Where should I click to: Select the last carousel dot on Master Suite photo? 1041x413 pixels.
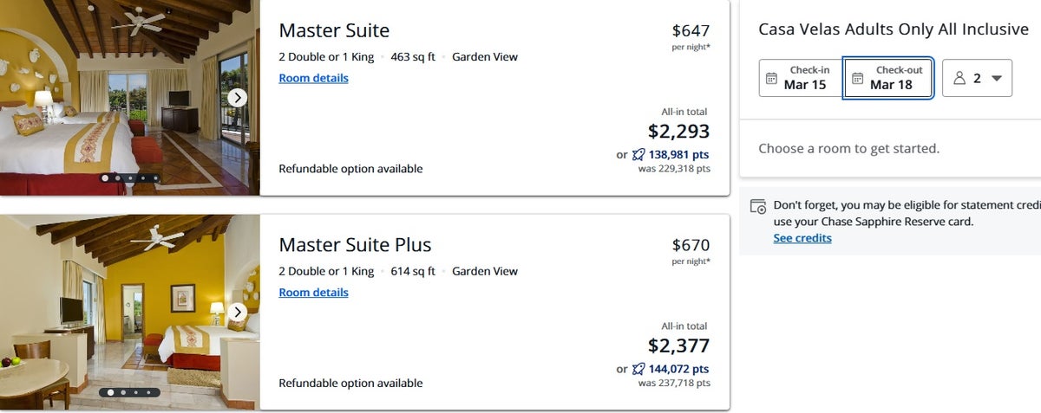[156, 178]
